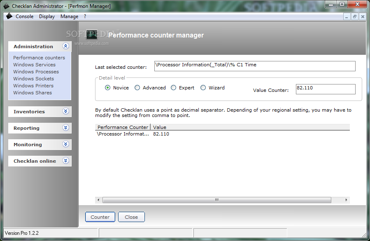Click the Administration panel header
The image size is (370, 241).
pyautogui.click(x=40, y=46)
